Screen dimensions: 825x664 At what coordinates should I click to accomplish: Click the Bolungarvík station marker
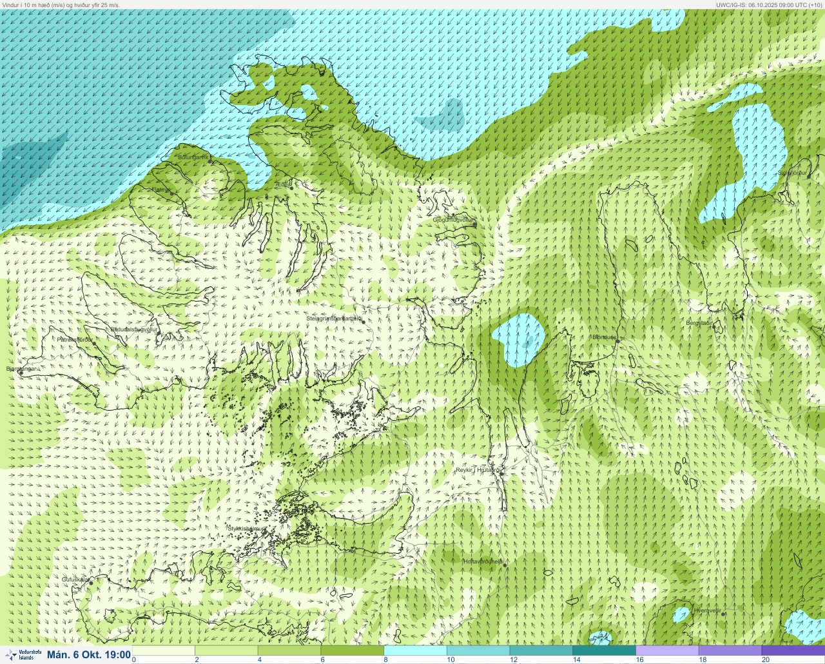tap(211, 161)
